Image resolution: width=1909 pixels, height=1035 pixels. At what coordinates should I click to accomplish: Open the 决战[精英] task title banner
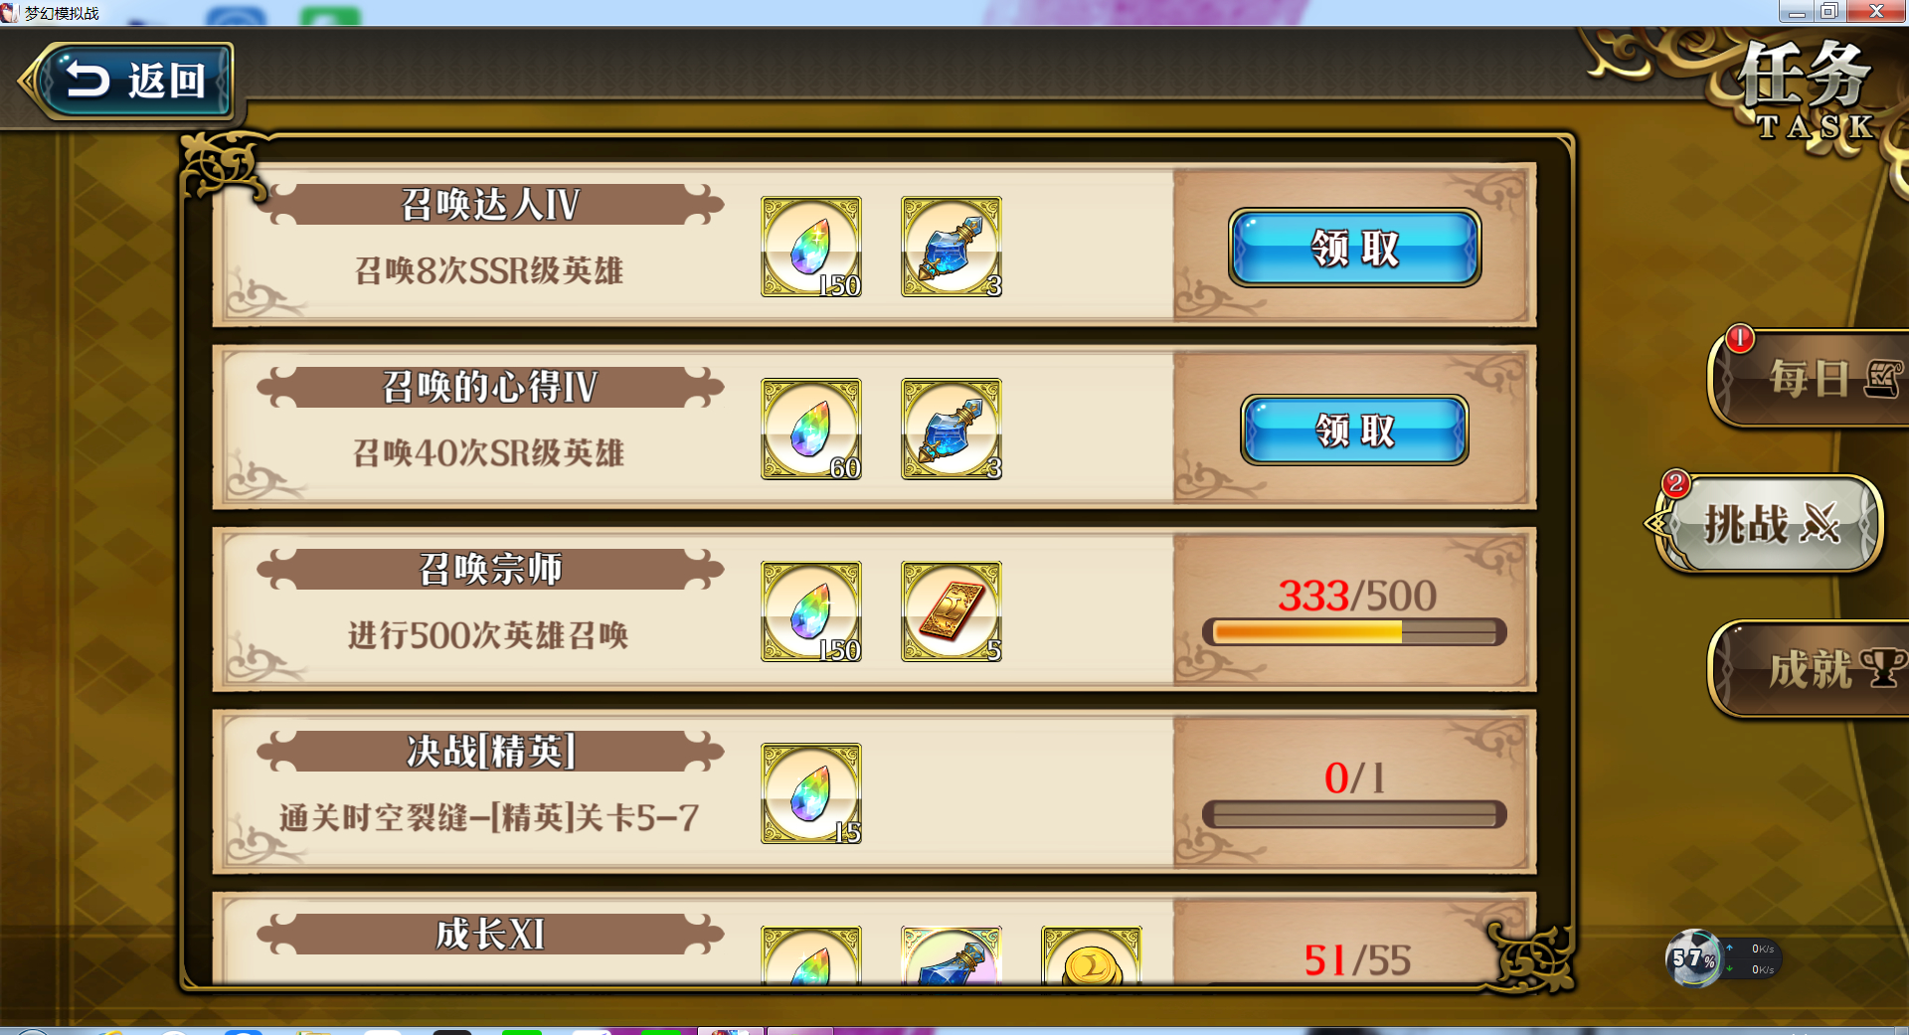click(490, 751)
